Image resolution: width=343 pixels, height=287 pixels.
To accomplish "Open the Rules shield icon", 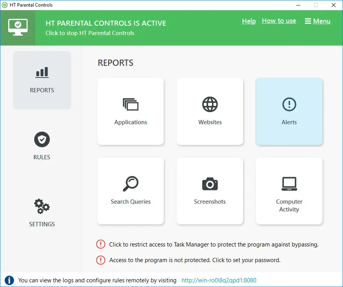I will pos(42,139).
